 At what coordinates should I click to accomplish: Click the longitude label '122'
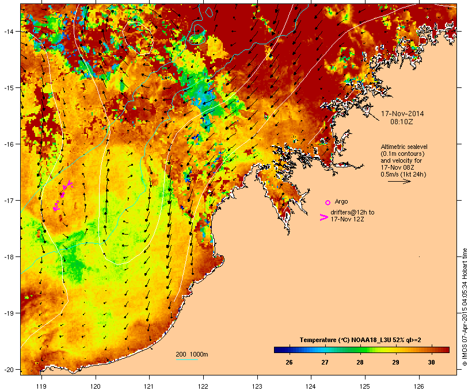(203, 386)
